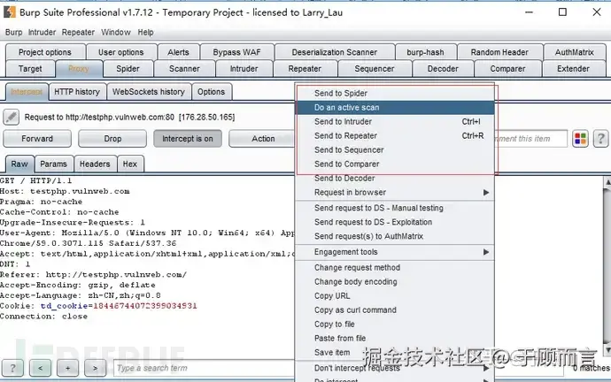The image size is (611, 382).
Task: Open the WebSockets history sub-tab
Action: coord(149,92)
